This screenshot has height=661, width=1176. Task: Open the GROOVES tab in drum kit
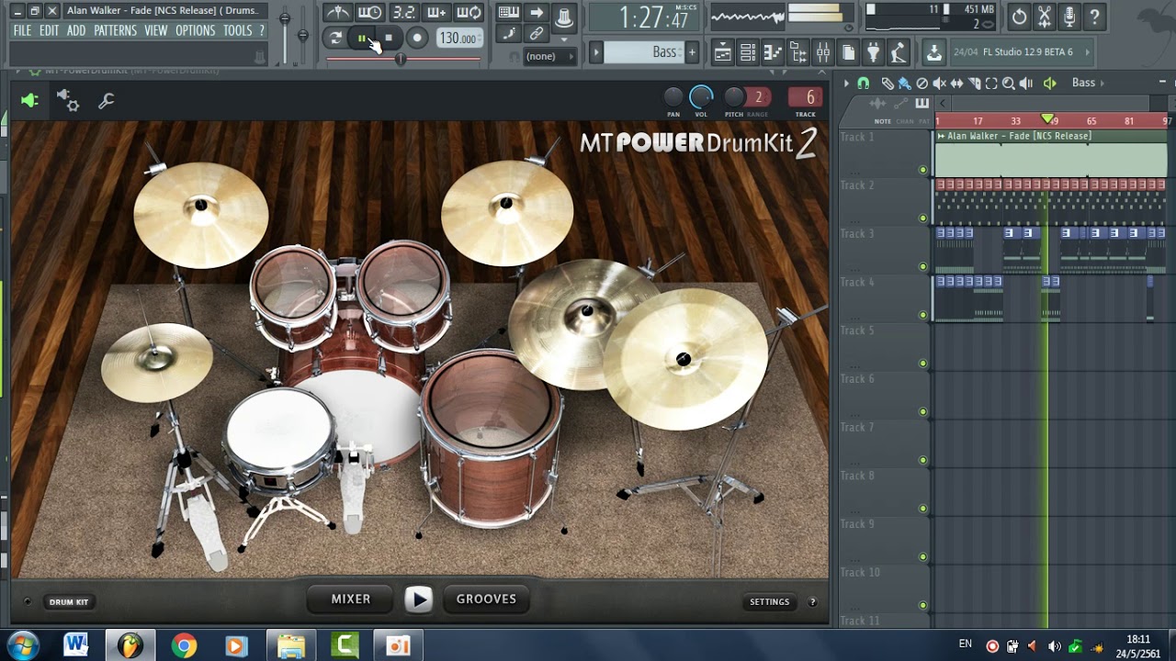(x=486, y=599)
